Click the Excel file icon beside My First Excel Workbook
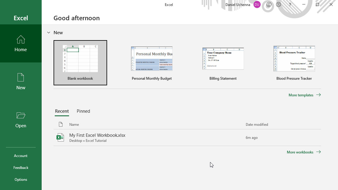The height and width of the screenshot is (190, 338). (x=60, y=137)
